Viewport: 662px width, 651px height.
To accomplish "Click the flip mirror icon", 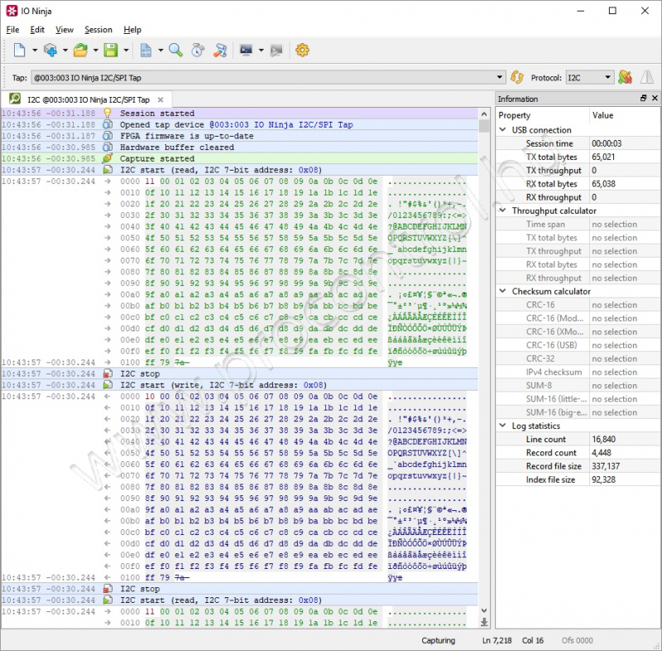I will point(647,77).
